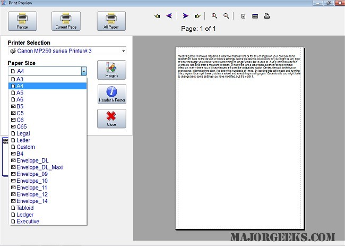Select C65 paper size
Image resolution: width=345 pixels, height=246 pixels.
point(48,126)
